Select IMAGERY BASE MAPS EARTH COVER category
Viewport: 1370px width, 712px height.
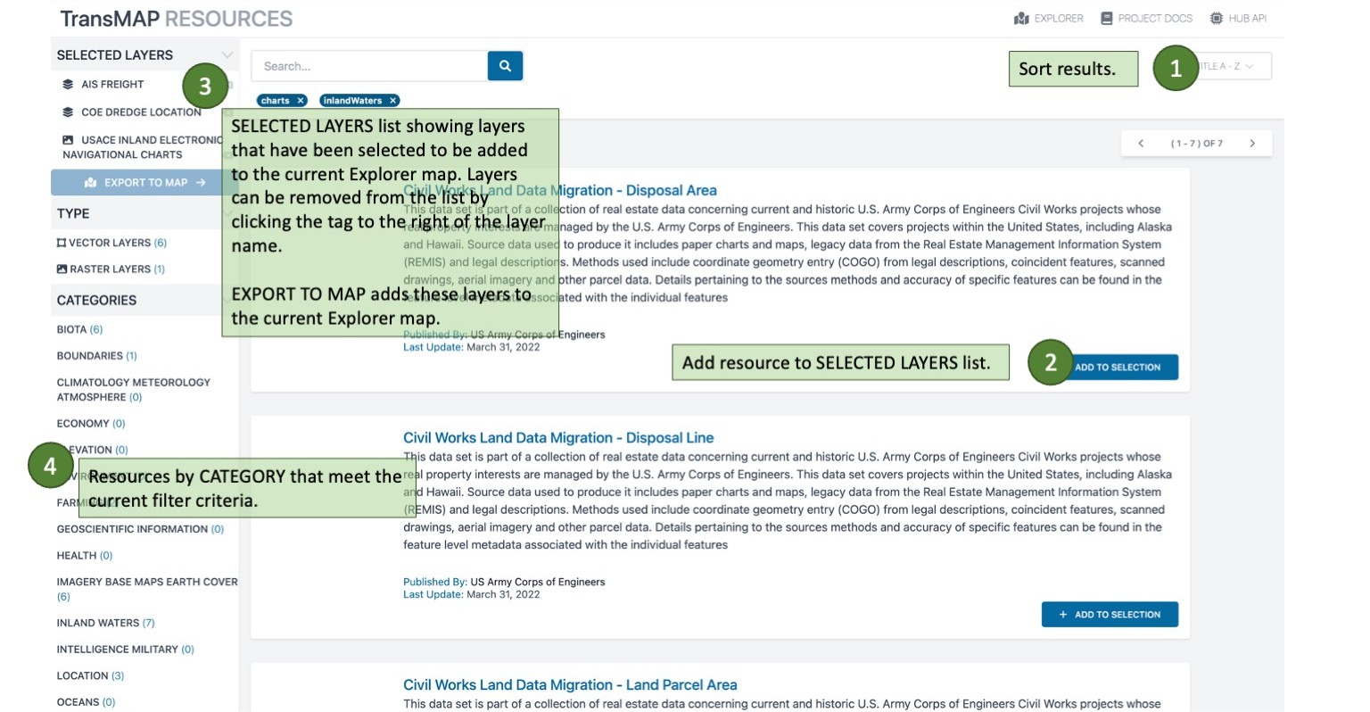[147, 589]
